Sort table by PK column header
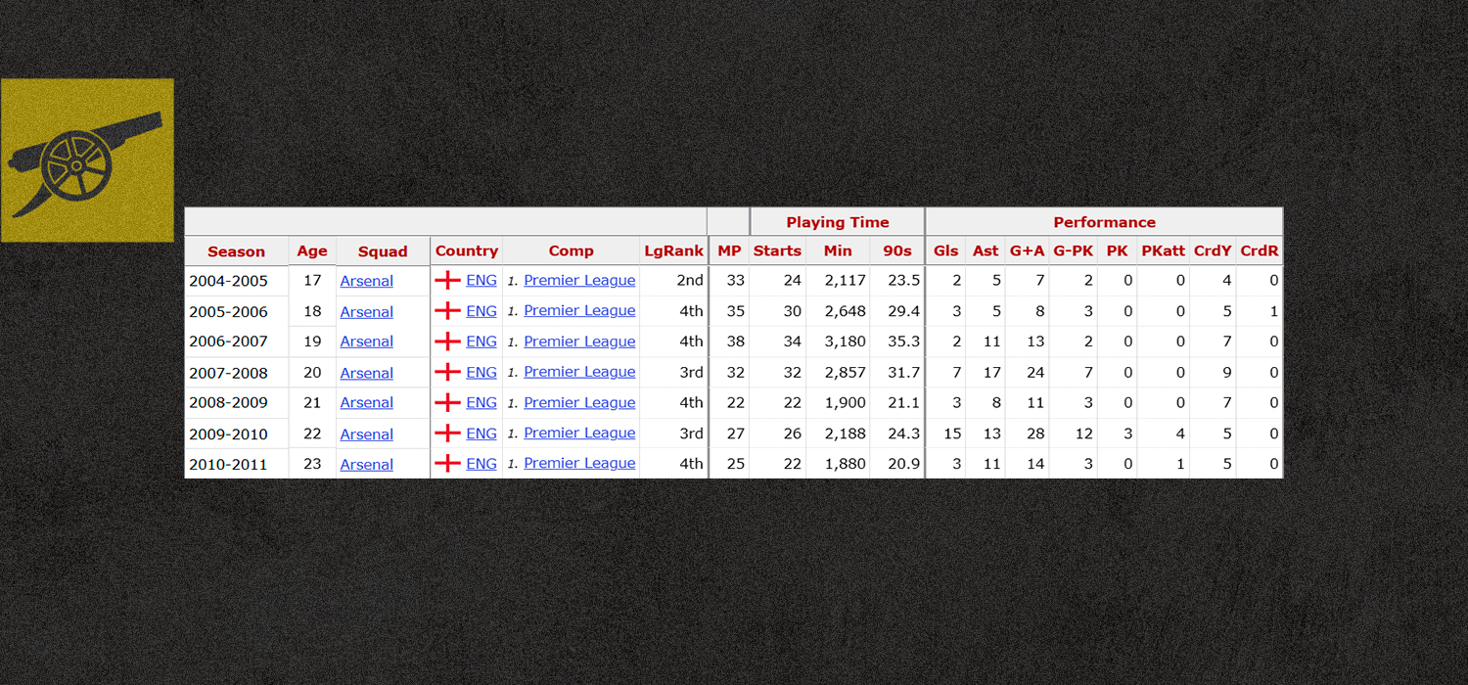This screenshot has height=685, width=1468. coord(1117,251)
